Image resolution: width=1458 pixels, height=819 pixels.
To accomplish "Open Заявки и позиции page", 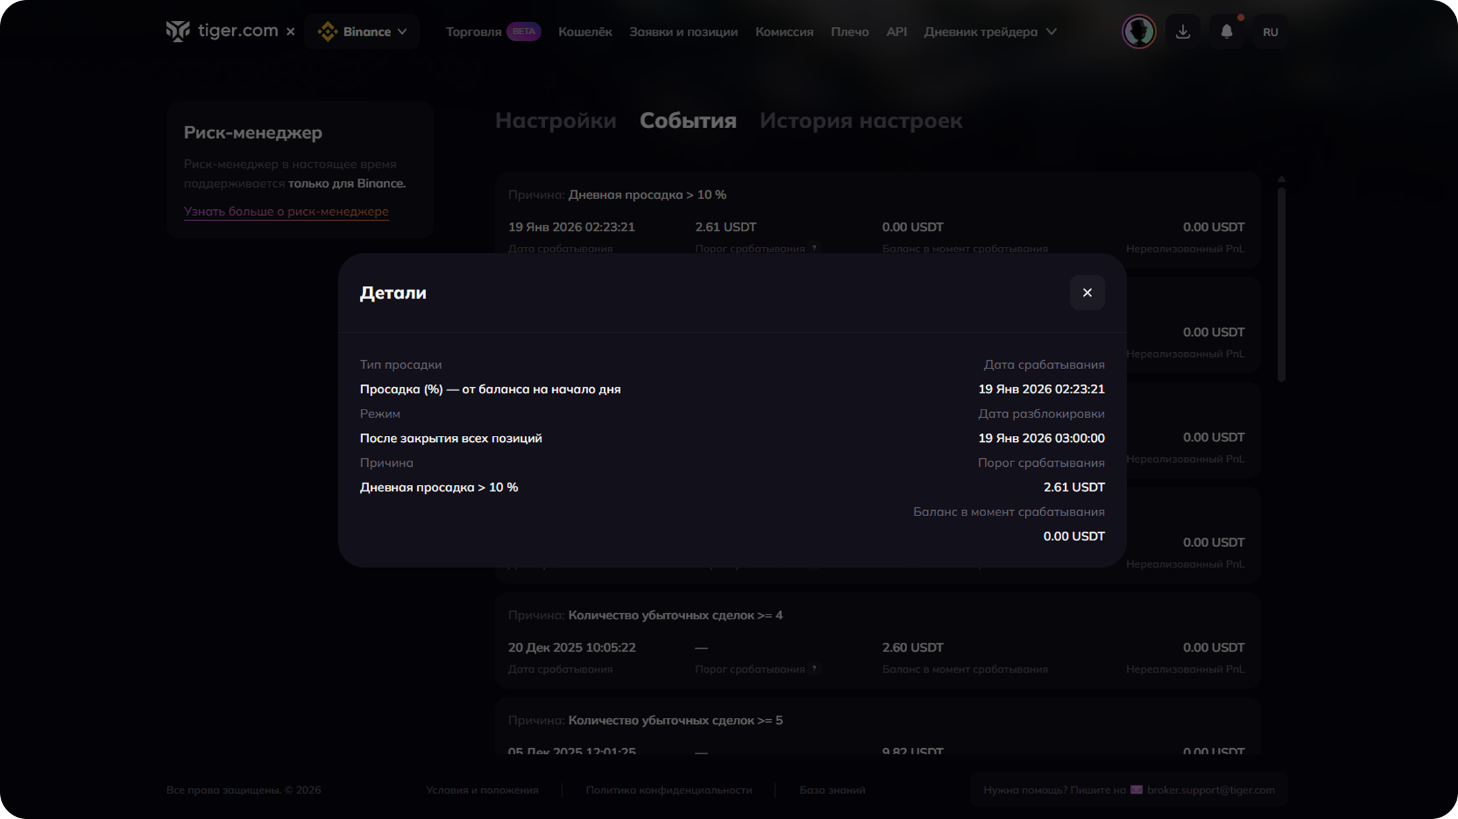I will [x=683, y=32].
